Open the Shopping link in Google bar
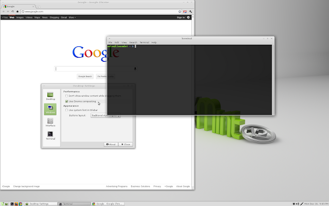329x206 pixels. (x=54, y=18)
